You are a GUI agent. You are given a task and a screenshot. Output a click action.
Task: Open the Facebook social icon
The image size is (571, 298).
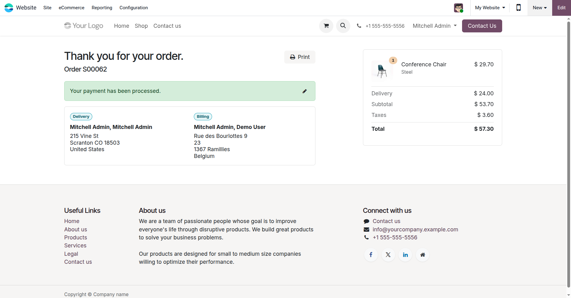pos(371,255)
